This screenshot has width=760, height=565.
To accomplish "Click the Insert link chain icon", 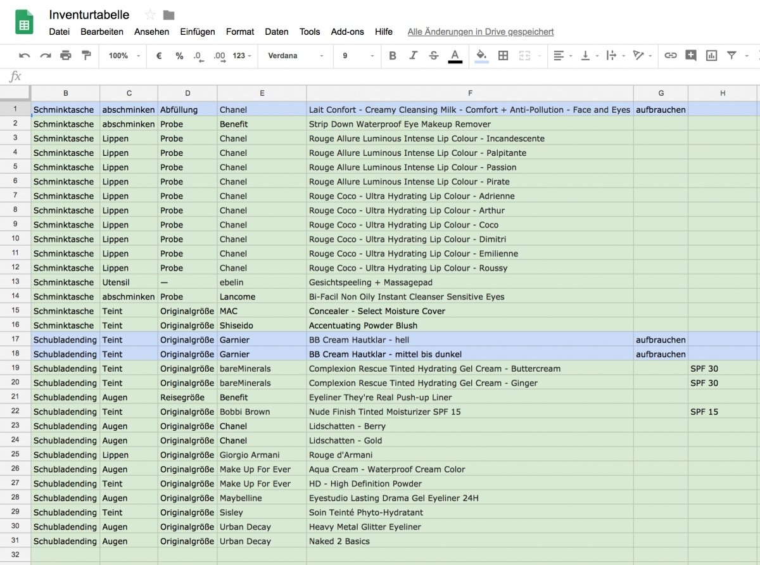I will pyautogui.click(x=670, y=56).
